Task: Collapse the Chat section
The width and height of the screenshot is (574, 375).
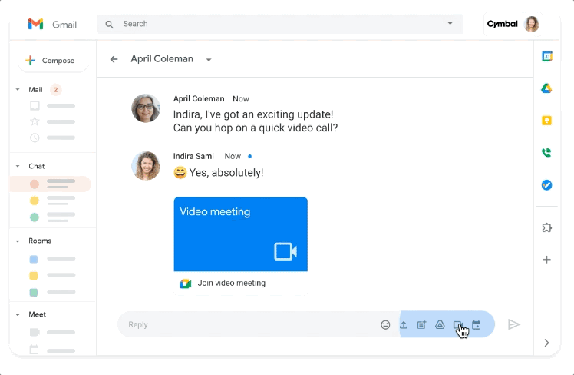Action: pyautogui.click(x=18, y=166)
